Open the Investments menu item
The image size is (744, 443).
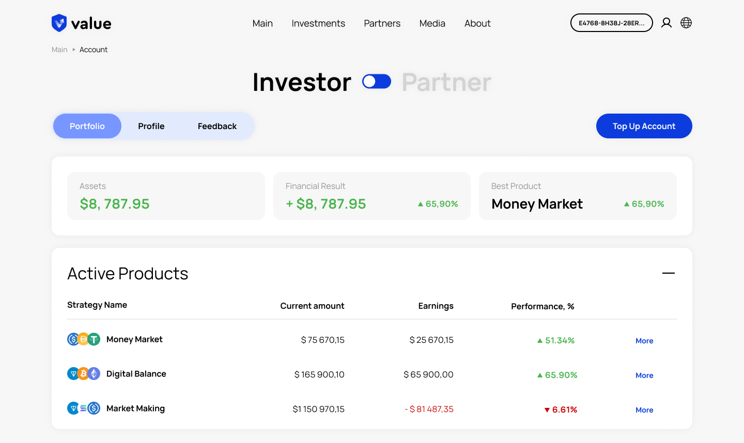coord(318,23)
